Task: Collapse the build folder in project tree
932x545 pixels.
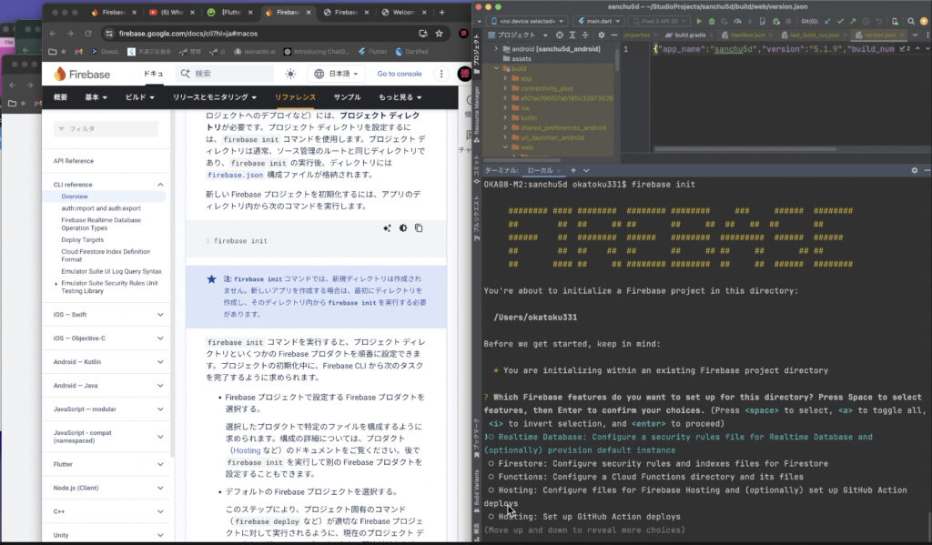Action: click(x=496, y=68)
